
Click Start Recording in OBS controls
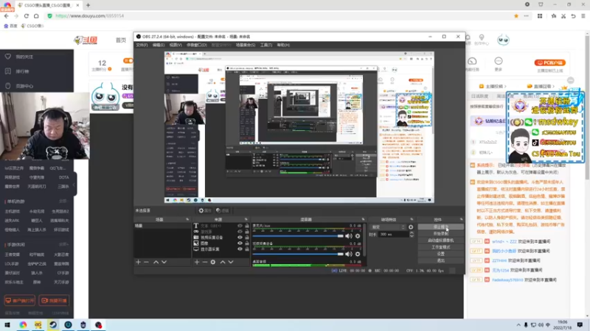tap(440, 233)
